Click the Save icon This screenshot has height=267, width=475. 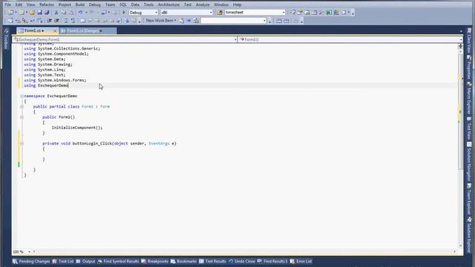pos(39,13)
